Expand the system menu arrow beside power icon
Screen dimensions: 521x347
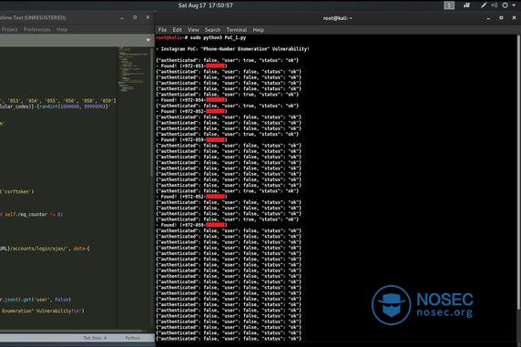514,5
